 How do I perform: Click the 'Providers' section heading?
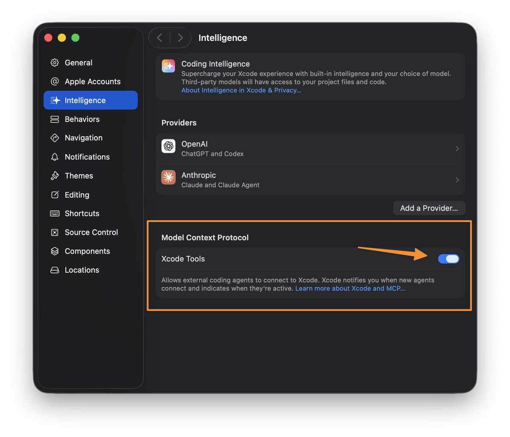tap(179, 123)
